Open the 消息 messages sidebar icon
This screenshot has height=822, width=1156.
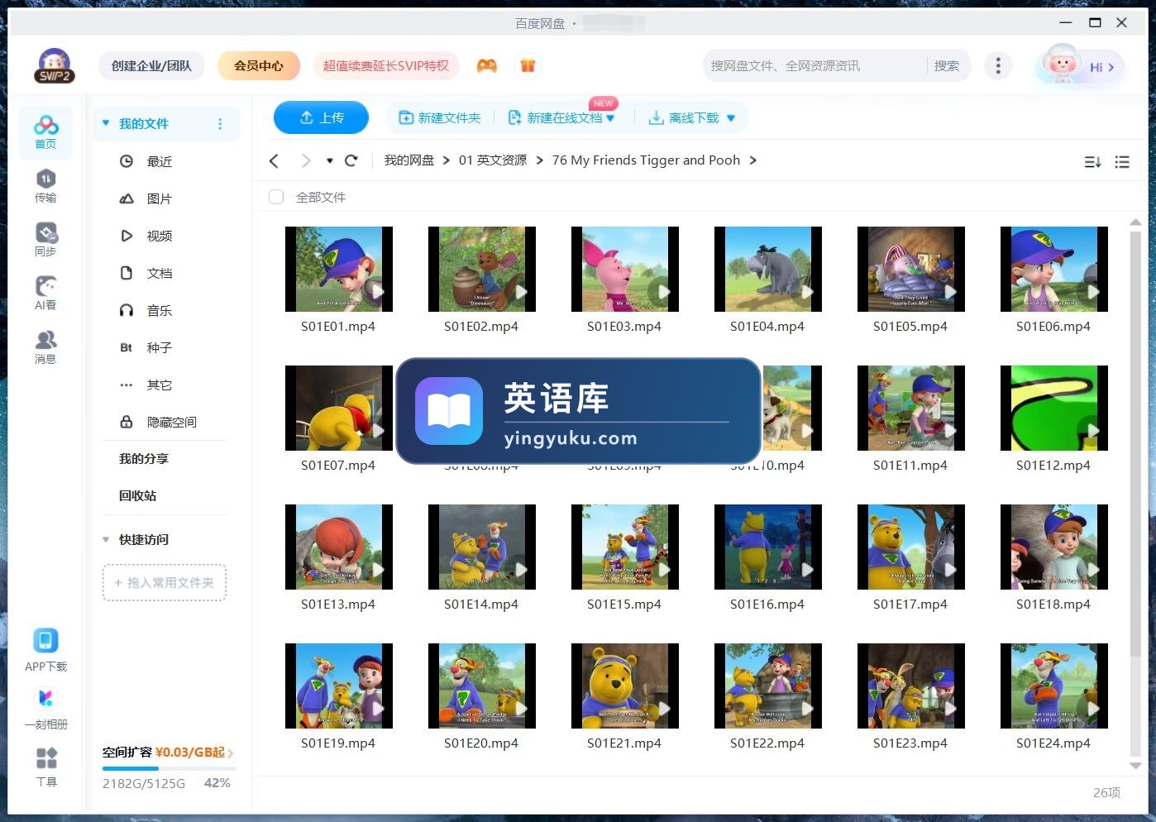[45, 347]
